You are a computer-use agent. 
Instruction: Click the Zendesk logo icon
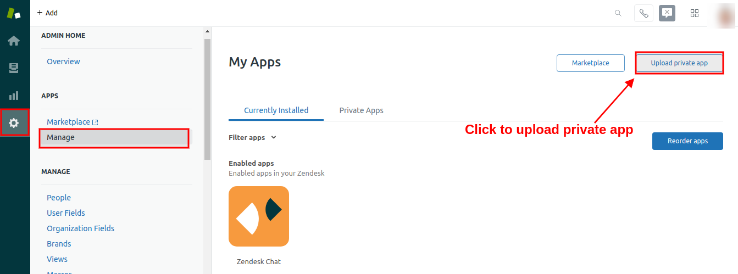pos(14,13)
